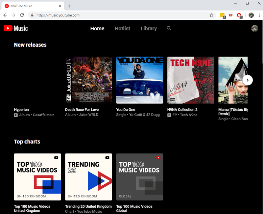Click the New releases section heading
Viewport: 263px width, 214px height.
(x=30, y=45)
